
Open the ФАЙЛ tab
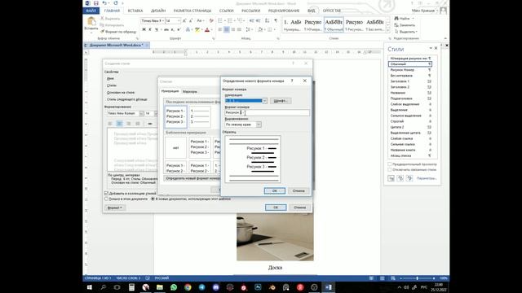pos(91,11)
